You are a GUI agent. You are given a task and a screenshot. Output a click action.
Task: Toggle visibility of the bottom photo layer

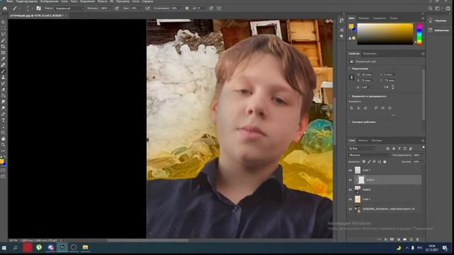pyautogui.click(x=350, y=209)
